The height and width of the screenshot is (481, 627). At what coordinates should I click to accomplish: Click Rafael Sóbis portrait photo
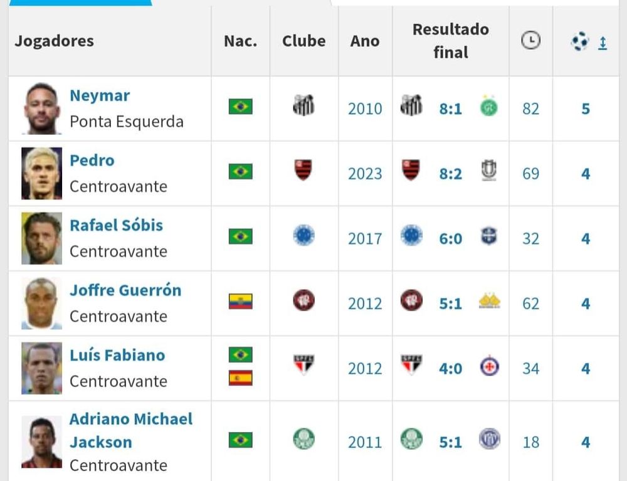coord(41,238)
